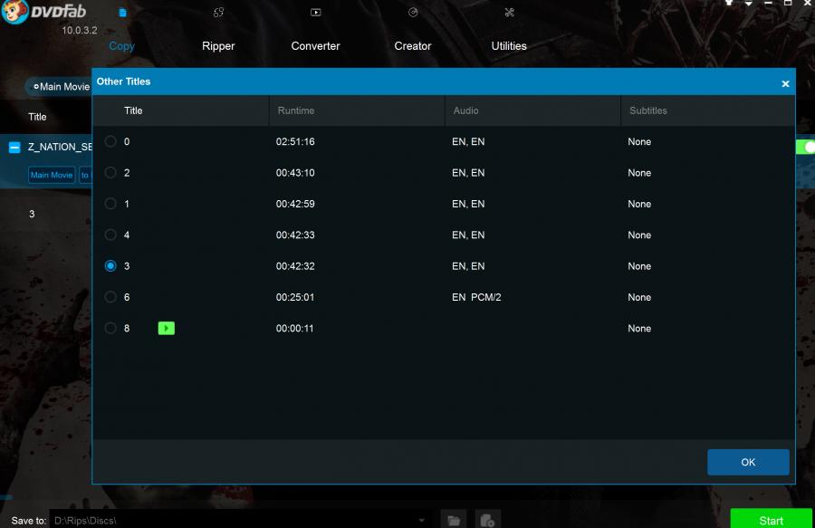Click the Utilities tools icon
The height and width of the screenshot is (528, 815).
tap(509, 13)
